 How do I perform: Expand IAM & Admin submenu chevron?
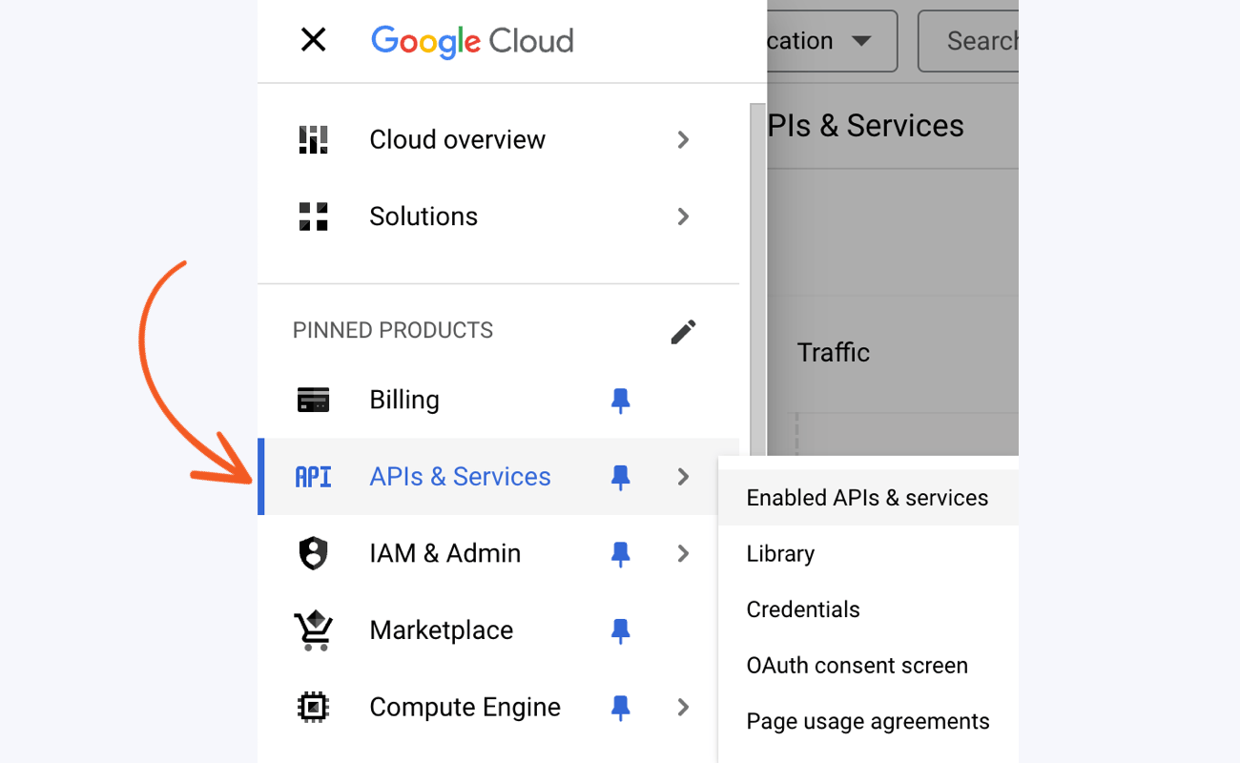(683, 553)
